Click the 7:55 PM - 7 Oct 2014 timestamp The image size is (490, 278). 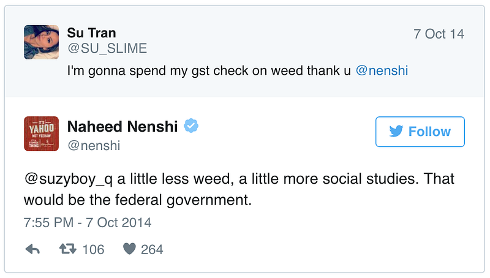[88, 222]
